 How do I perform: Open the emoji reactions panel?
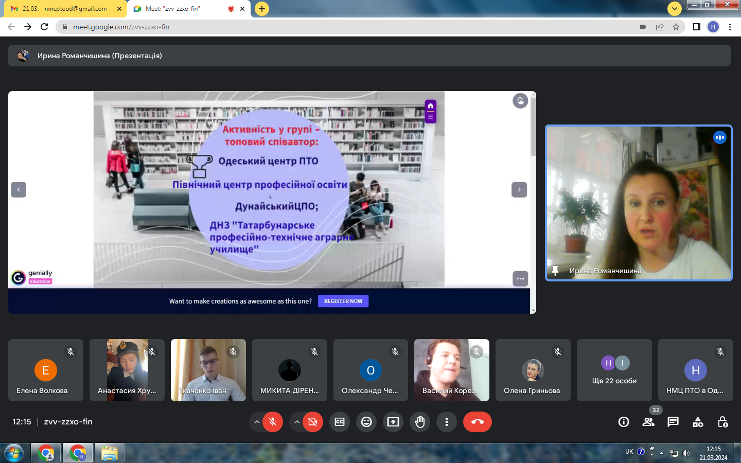click(x=366, y=422)
